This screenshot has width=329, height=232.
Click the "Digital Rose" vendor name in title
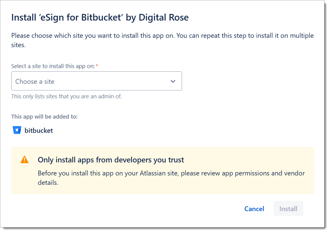[x=163, y=18]
